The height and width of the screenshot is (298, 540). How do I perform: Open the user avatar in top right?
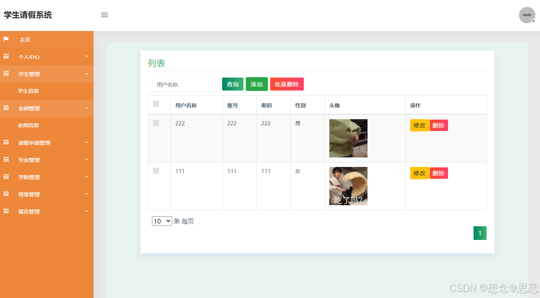[x=527, y=15]
